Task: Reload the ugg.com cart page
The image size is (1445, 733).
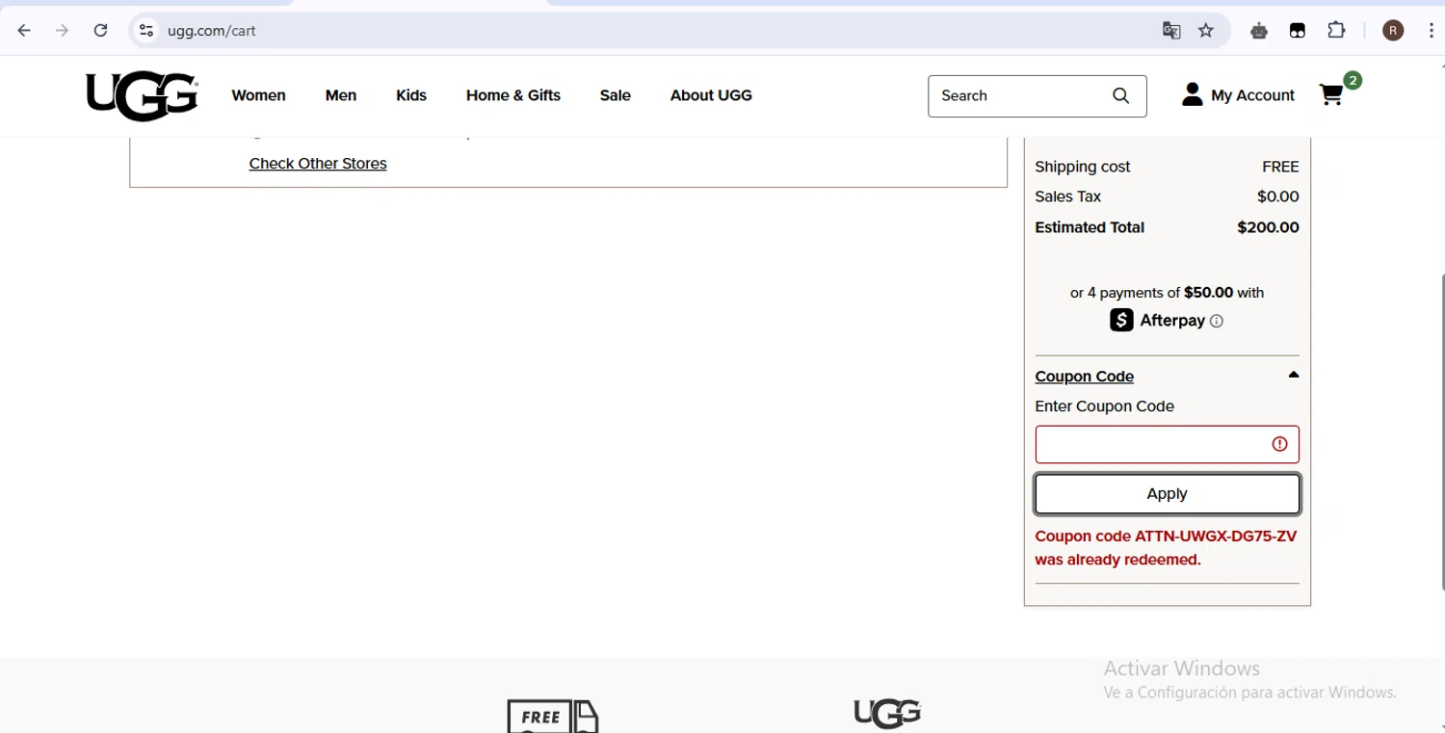Action: (100, 31)
